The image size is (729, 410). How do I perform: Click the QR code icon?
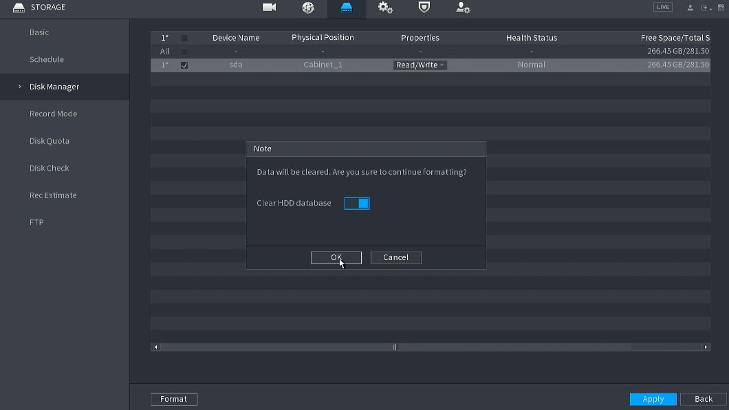pos(721,8)
